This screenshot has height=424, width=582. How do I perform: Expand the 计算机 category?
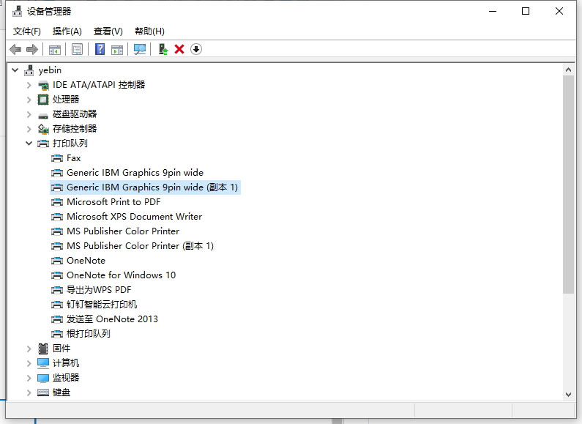tap(29, 363)
